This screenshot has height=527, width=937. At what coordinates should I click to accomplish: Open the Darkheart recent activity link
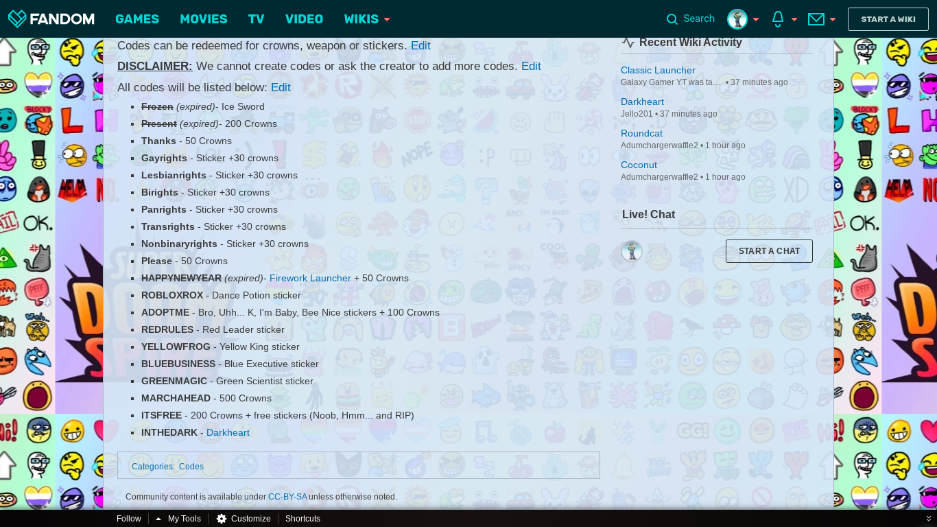pyautogui.click(x=642, y=102)
